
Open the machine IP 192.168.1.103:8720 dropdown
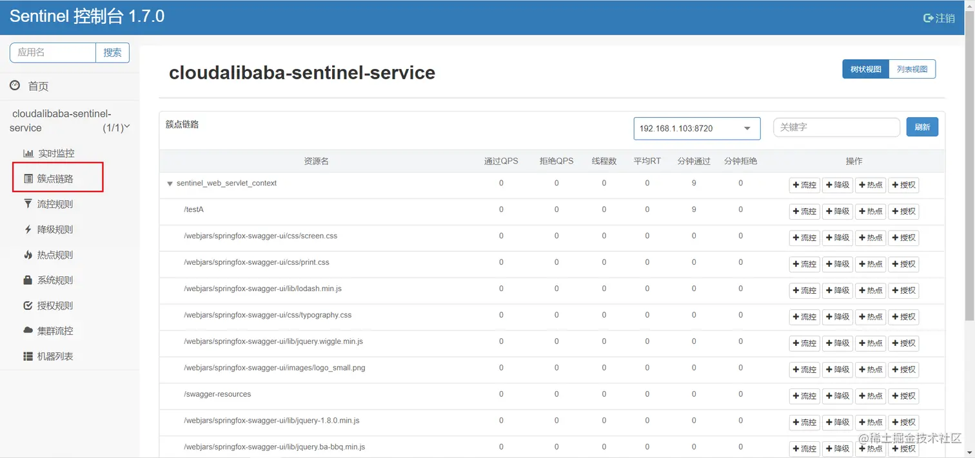[696, 128]
